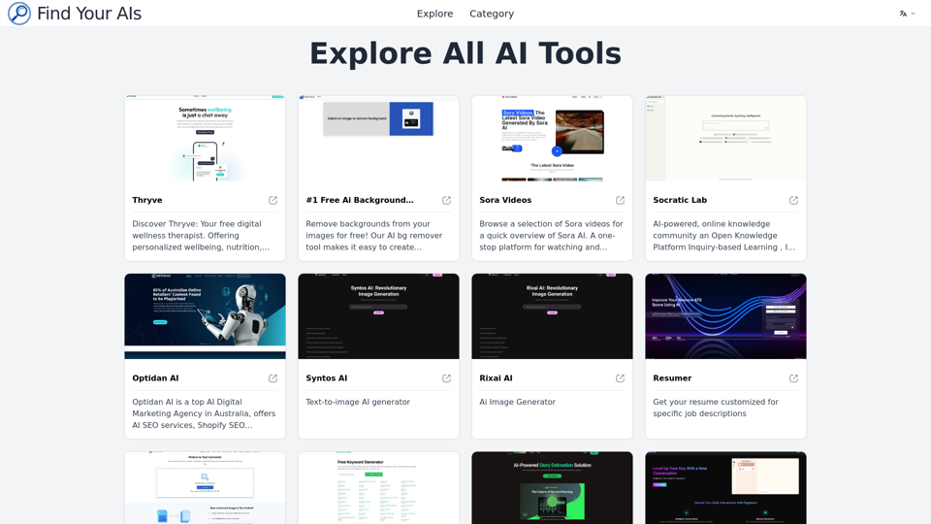Open Syntos AI external link icon
Screen dimensions: 931x524
pos(446,378)
